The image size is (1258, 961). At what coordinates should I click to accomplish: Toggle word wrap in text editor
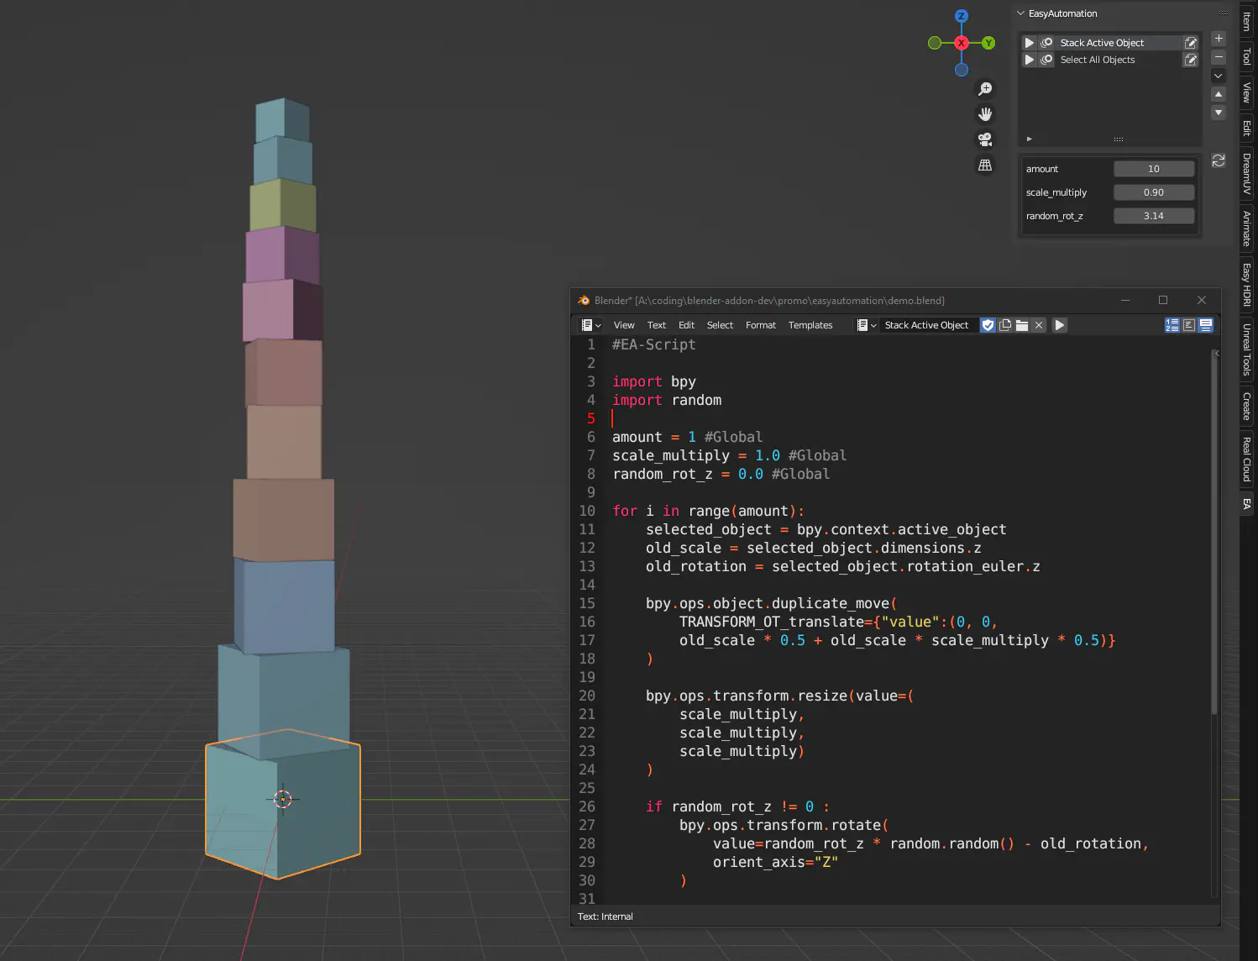1189,325
